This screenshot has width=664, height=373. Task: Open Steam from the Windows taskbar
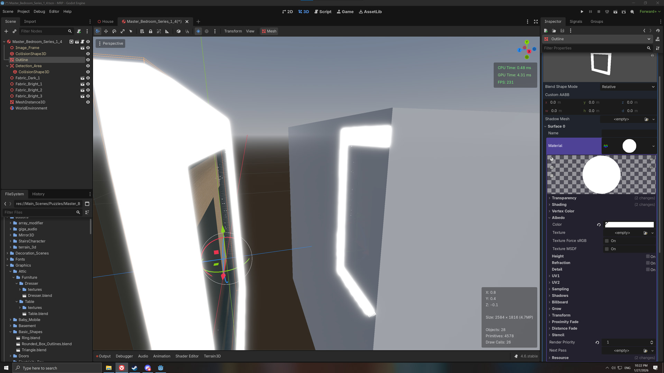pyautogui.click(x=135, y=368)
